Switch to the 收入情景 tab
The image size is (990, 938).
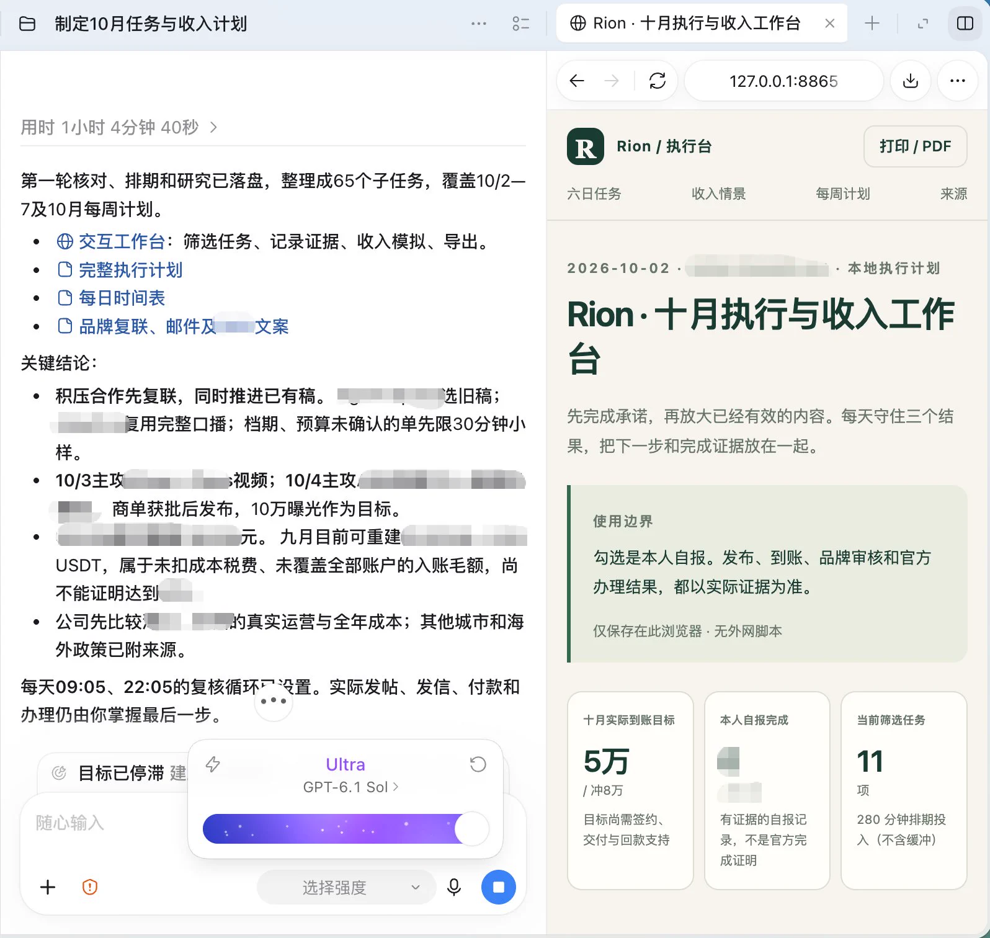718,194
